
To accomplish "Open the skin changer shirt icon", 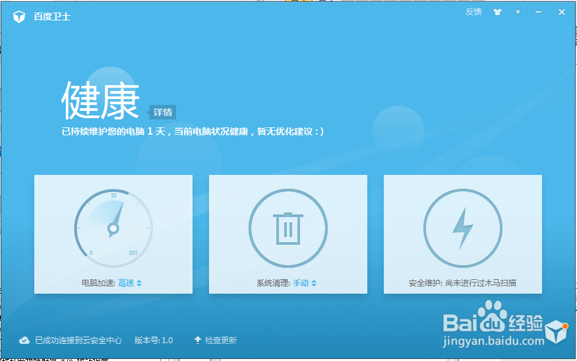I will point(497,12).
